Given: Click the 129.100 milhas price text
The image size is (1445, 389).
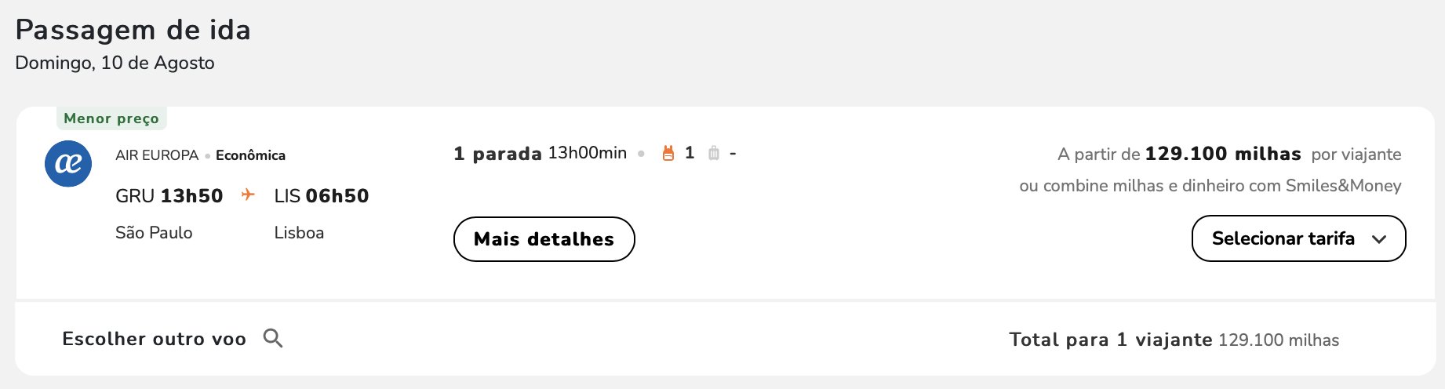Looking at the screenshot, I should 1223,154.
